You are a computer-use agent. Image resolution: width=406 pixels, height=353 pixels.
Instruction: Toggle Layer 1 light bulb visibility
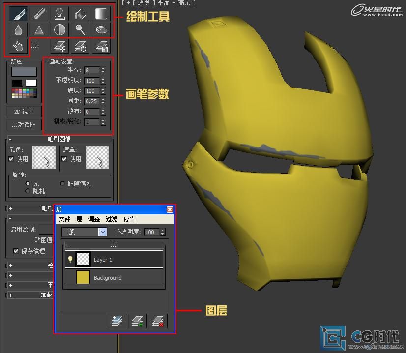point(70,259)
